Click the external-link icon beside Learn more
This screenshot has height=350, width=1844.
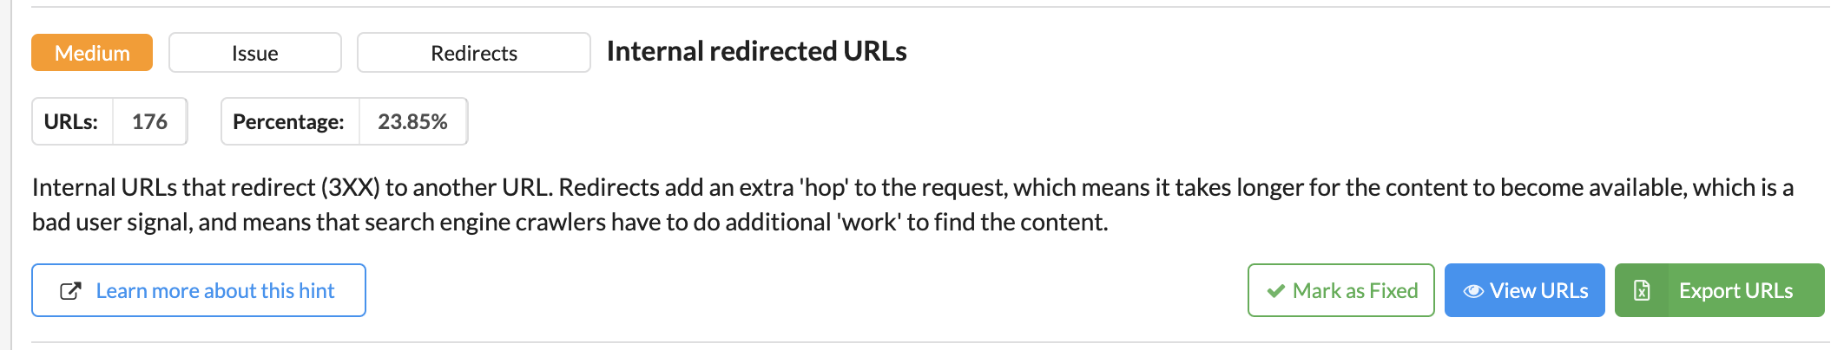tap(71, 291)
